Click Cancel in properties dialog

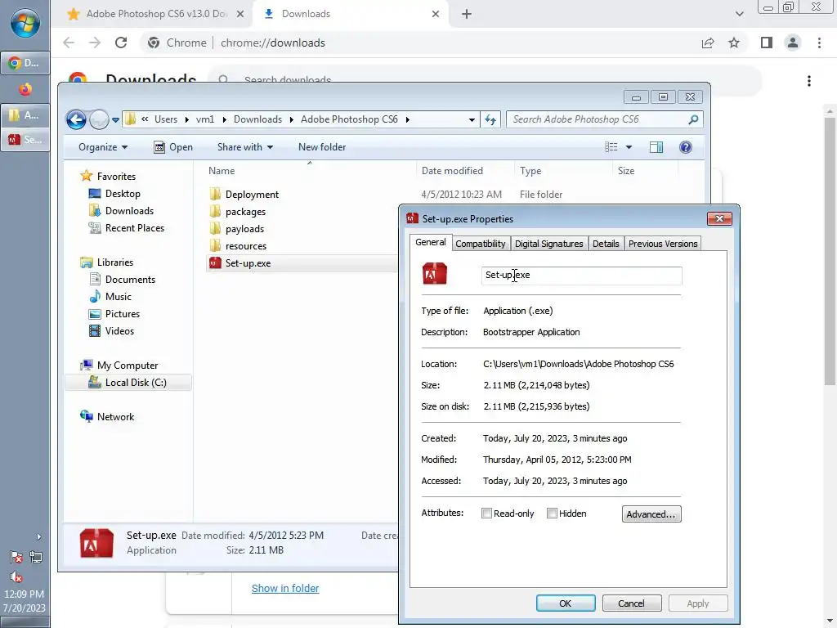(x=632, y=603)
